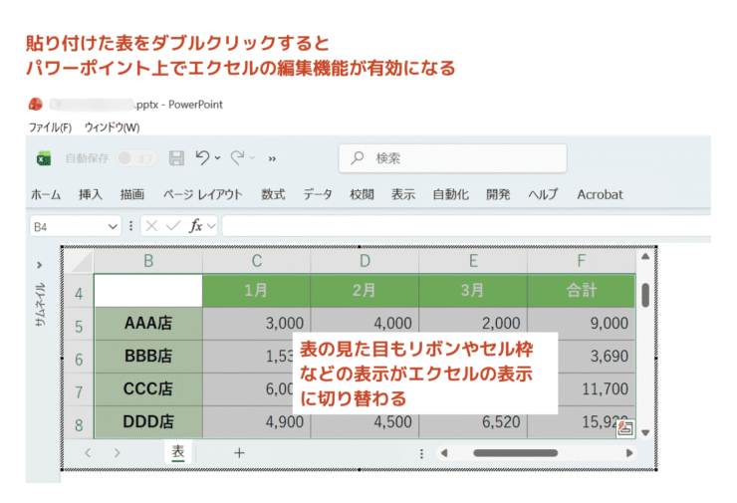737x503 pixels.
Task: Switch to the Acrobat ribbon tab
Action: (600, 194)
